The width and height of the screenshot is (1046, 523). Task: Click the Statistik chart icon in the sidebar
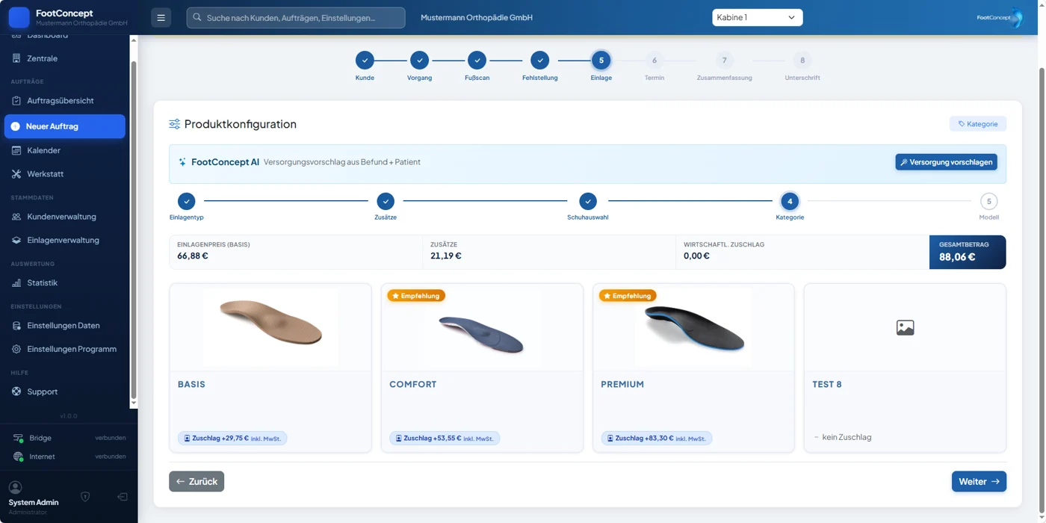pos(16,282)
